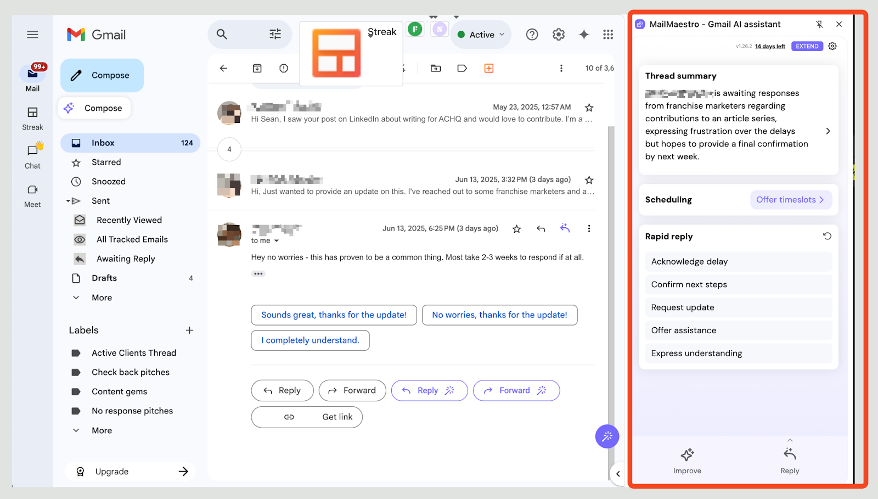Report spam icon in toolbar
The image size is (878, 499).
284,68
